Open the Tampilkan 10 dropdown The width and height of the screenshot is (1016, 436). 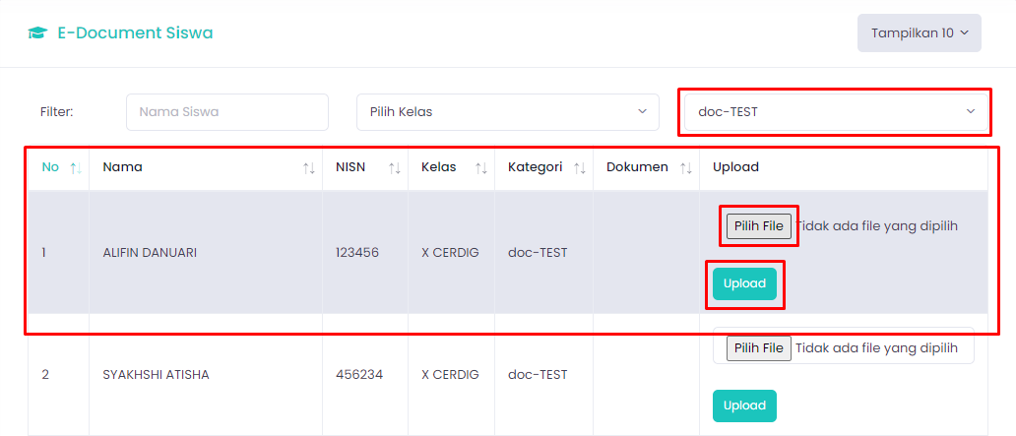coord(919,33)
